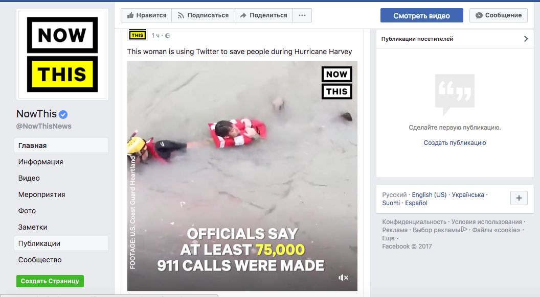
Task: Expand Публикации посетителей with the chevron arrow
Action: click(526, 39)
